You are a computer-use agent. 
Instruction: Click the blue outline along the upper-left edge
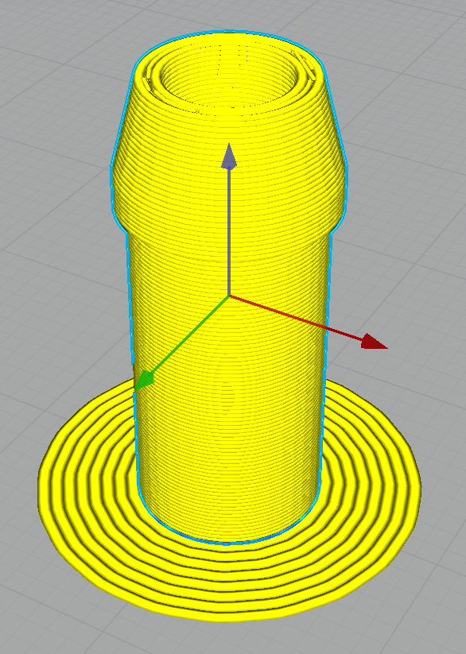pos(122,117)
